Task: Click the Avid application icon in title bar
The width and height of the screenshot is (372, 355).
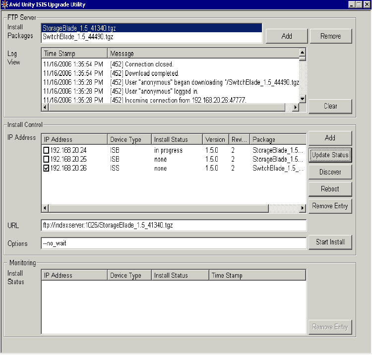Action: (x=4, y=4)
